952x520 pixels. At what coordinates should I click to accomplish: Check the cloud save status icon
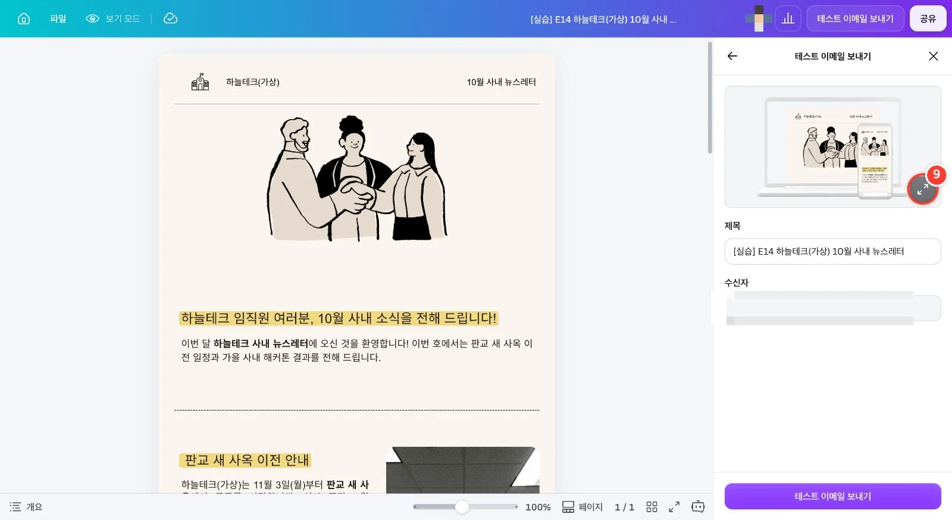(x=170, y=18)
